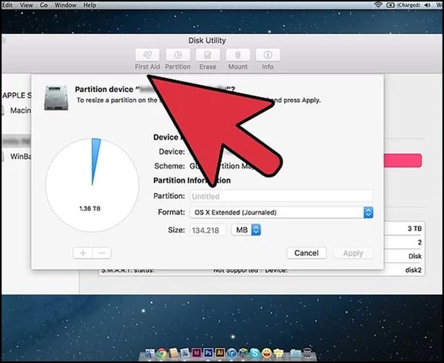Open InDesign from the dock
The height and width of the screenshot is (363, 444).
(198, 353)
